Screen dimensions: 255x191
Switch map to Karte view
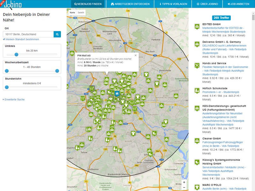point(72,12)
